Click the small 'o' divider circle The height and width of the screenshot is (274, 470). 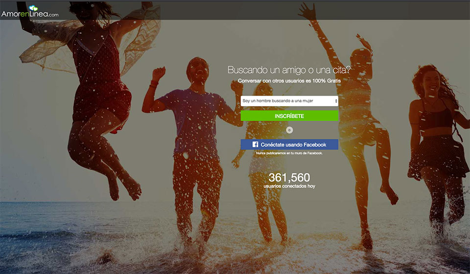(289, 130)
